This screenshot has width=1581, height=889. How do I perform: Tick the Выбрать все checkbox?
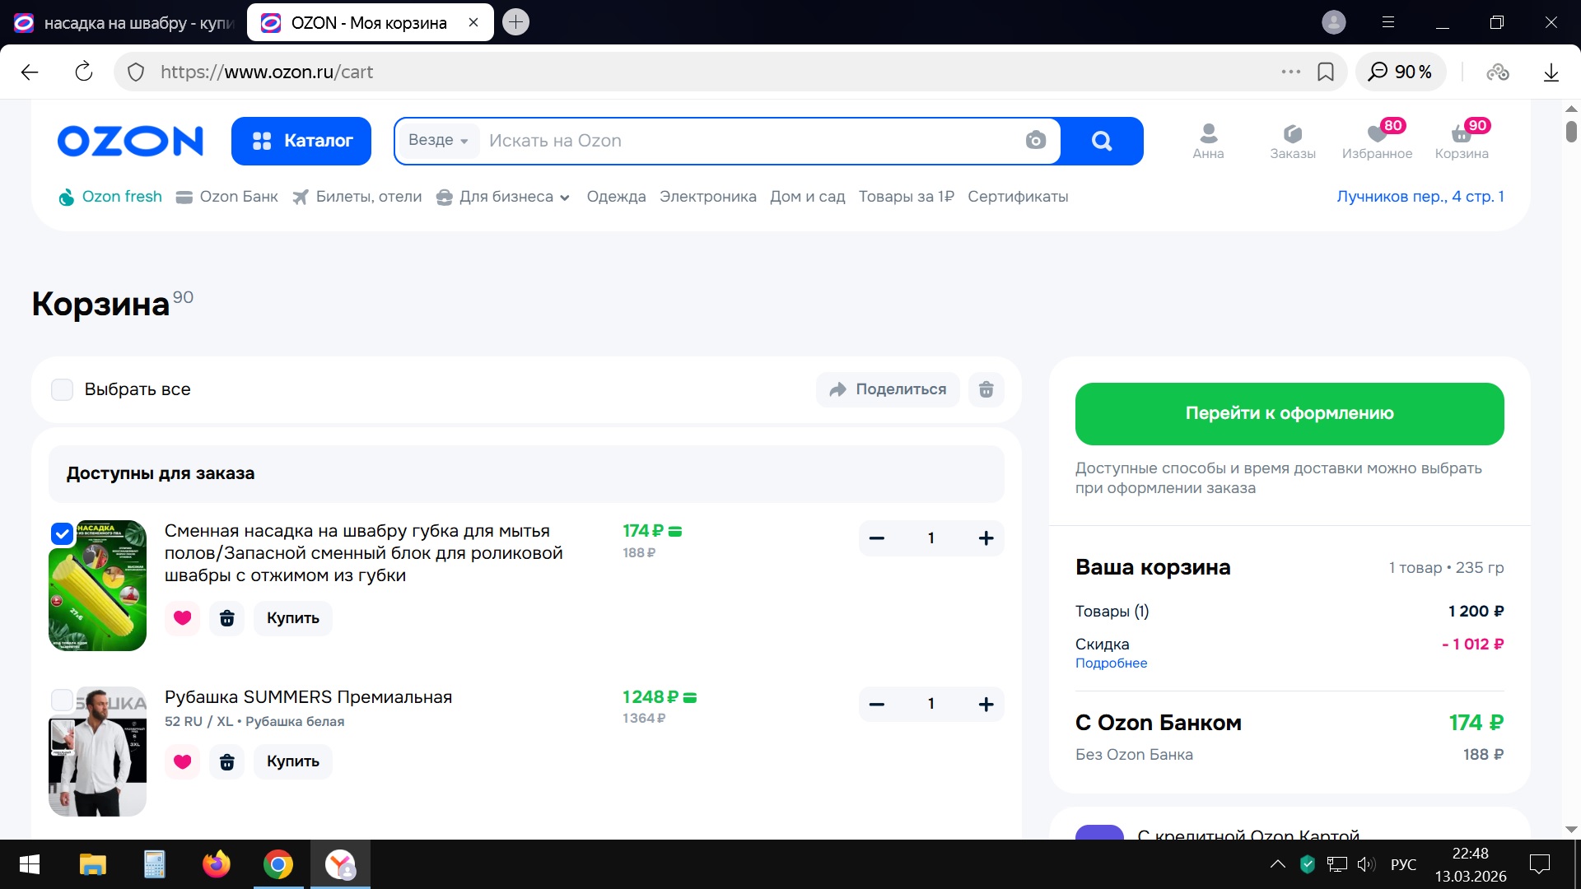[63, 389]
